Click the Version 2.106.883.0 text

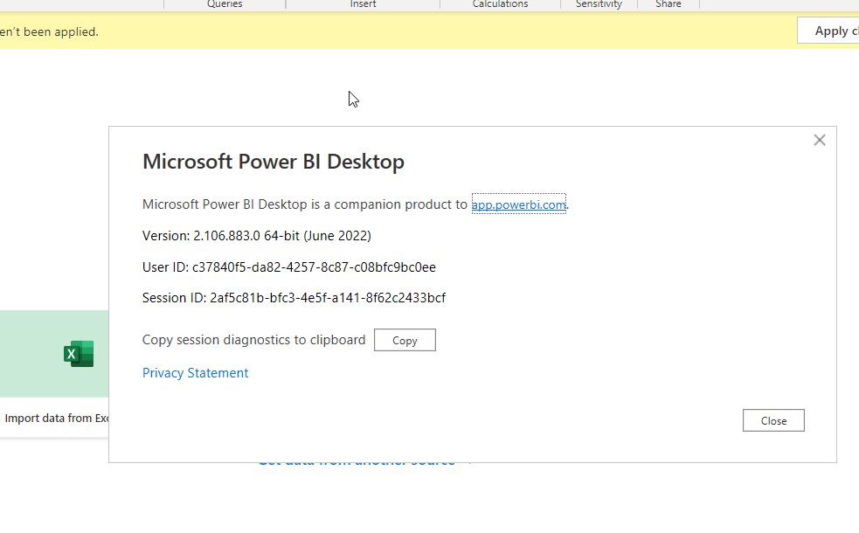point(256,236)
